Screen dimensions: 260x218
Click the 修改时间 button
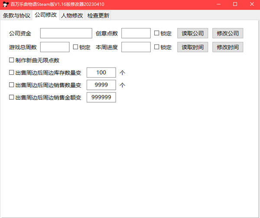pyautogui.click(x=227, y=47)
